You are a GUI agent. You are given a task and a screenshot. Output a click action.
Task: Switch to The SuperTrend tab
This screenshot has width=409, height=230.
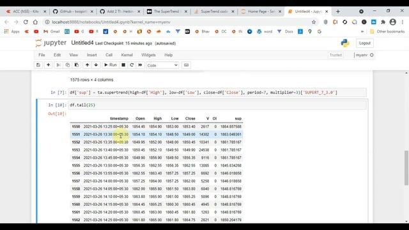[x=166, y=11]
